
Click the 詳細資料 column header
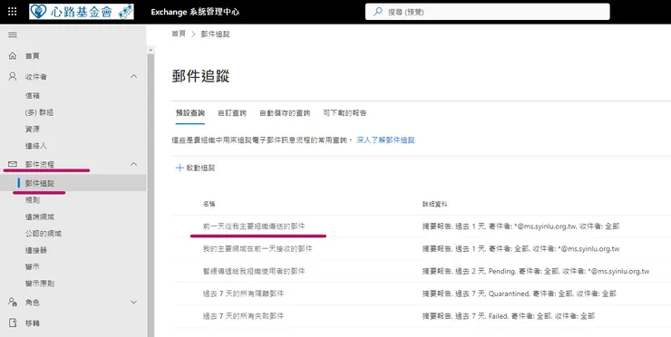pyautogui.click(x=434, y=205)
